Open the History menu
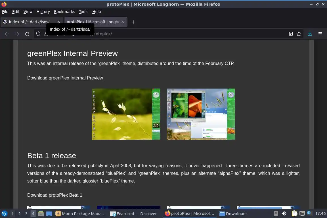Image resolution: width=327 pixels, height=218 pixels. click(43, 12)
